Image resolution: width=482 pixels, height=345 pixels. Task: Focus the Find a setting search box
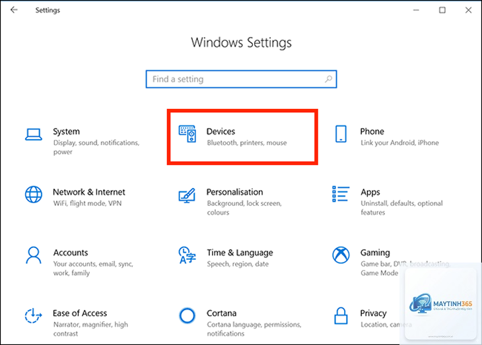[241, 79]
